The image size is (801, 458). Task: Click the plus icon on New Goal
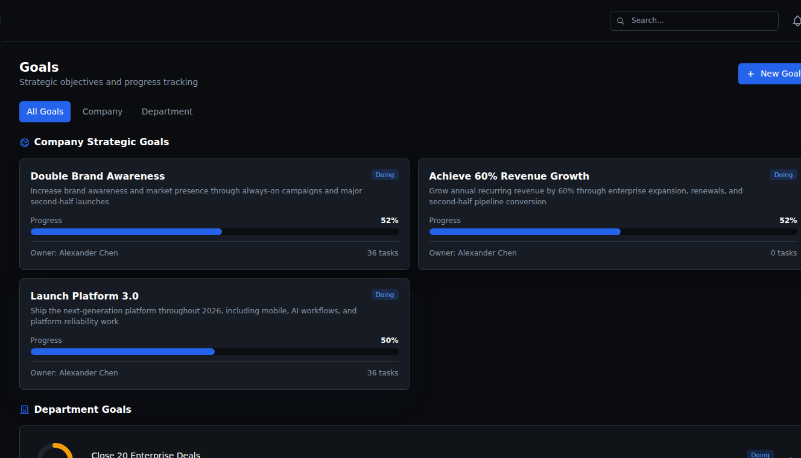pos(751,74)
